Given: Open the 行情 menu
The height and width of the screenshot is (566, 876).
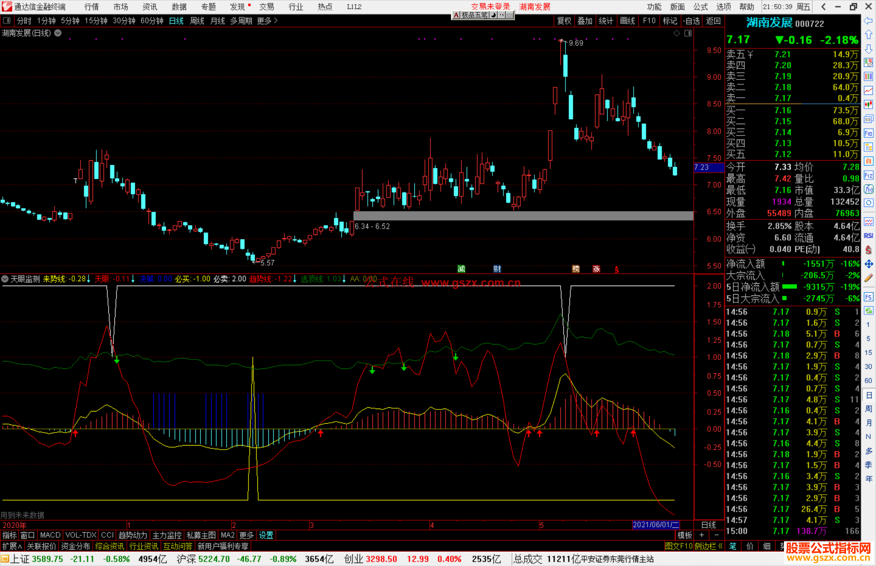Looking at the screenshot, I should click(x=92, y=7).
